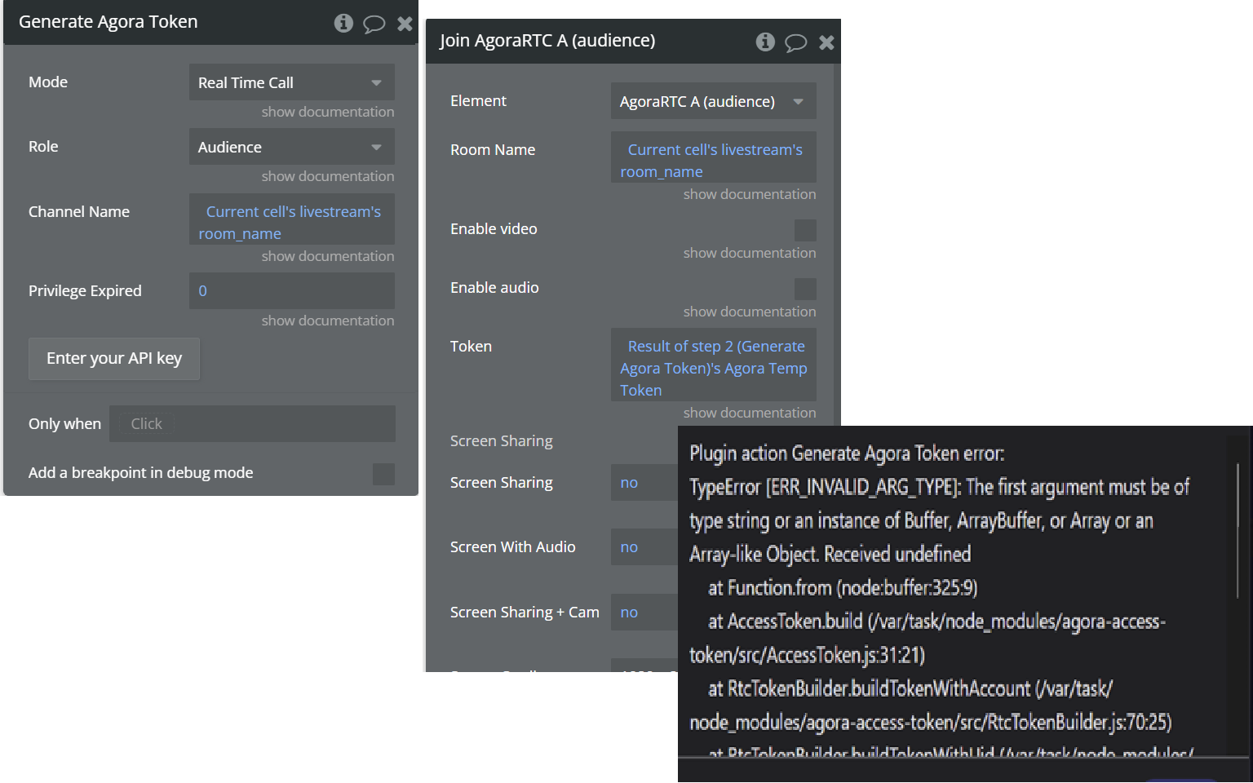This screenshot has height=783, width=1253.
Task: Click the error popup's vertical scrollbar
Action: 1238,530
